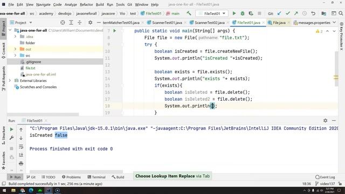Click the Build project hammer icon
The height and width of the screenshot is (194, 345).
(189, 13)
